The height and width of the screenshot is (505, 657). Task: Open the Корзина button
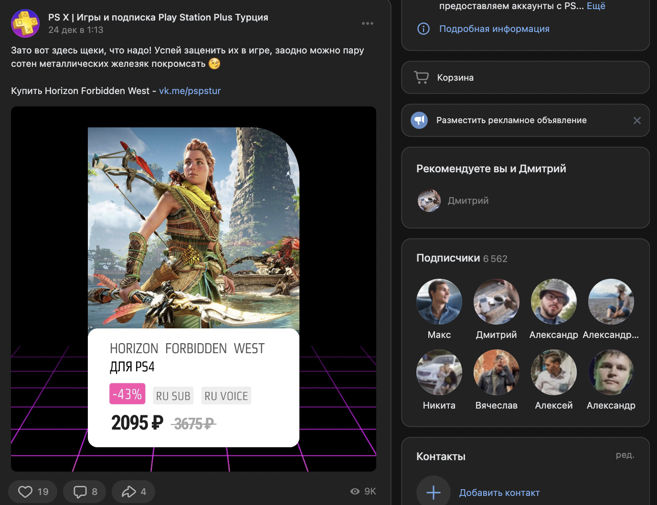(525, 77)
